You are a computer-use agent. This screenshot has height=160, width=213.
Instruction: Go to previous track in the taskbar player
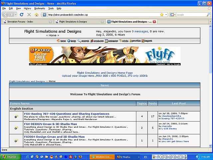click(171, 157)
